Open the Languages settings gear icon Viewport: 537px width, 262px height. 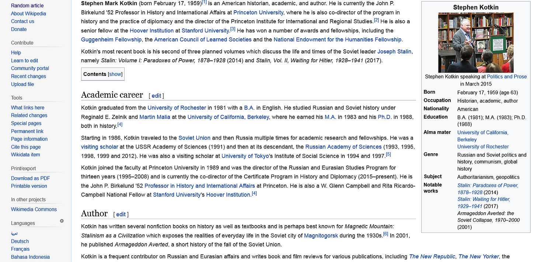pyautogui.click(x=62, y=221)
